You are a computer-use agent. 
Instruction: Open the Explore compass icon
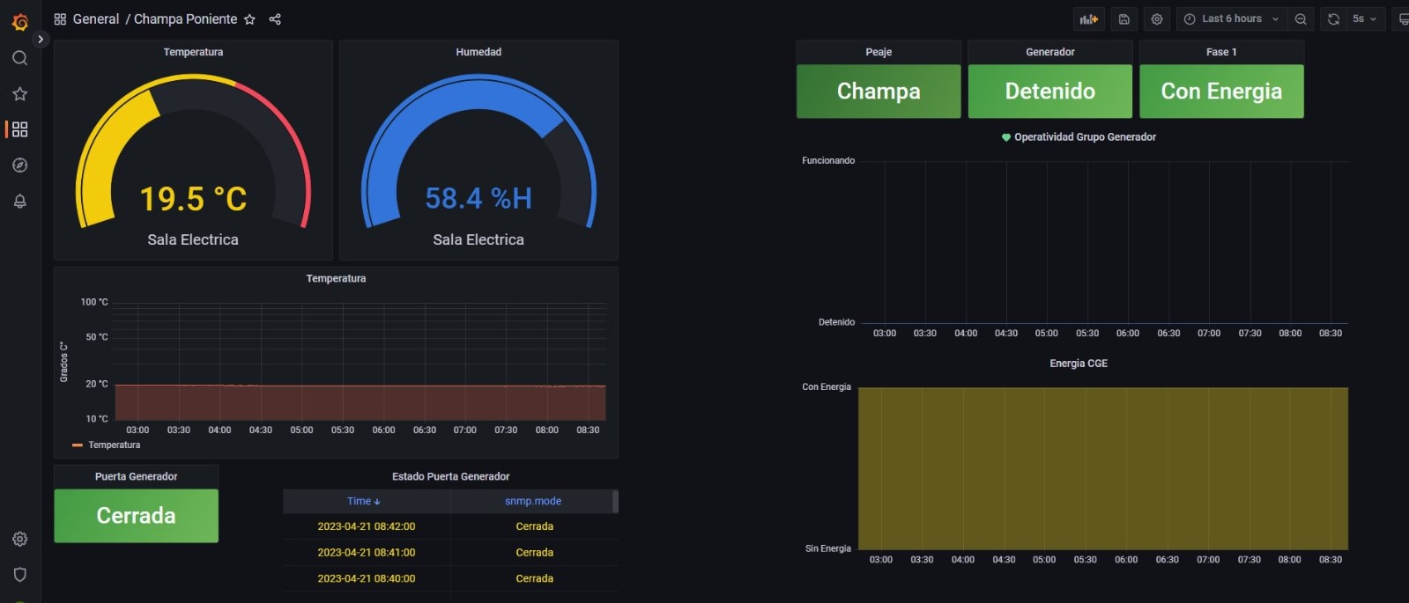(19, 165)
